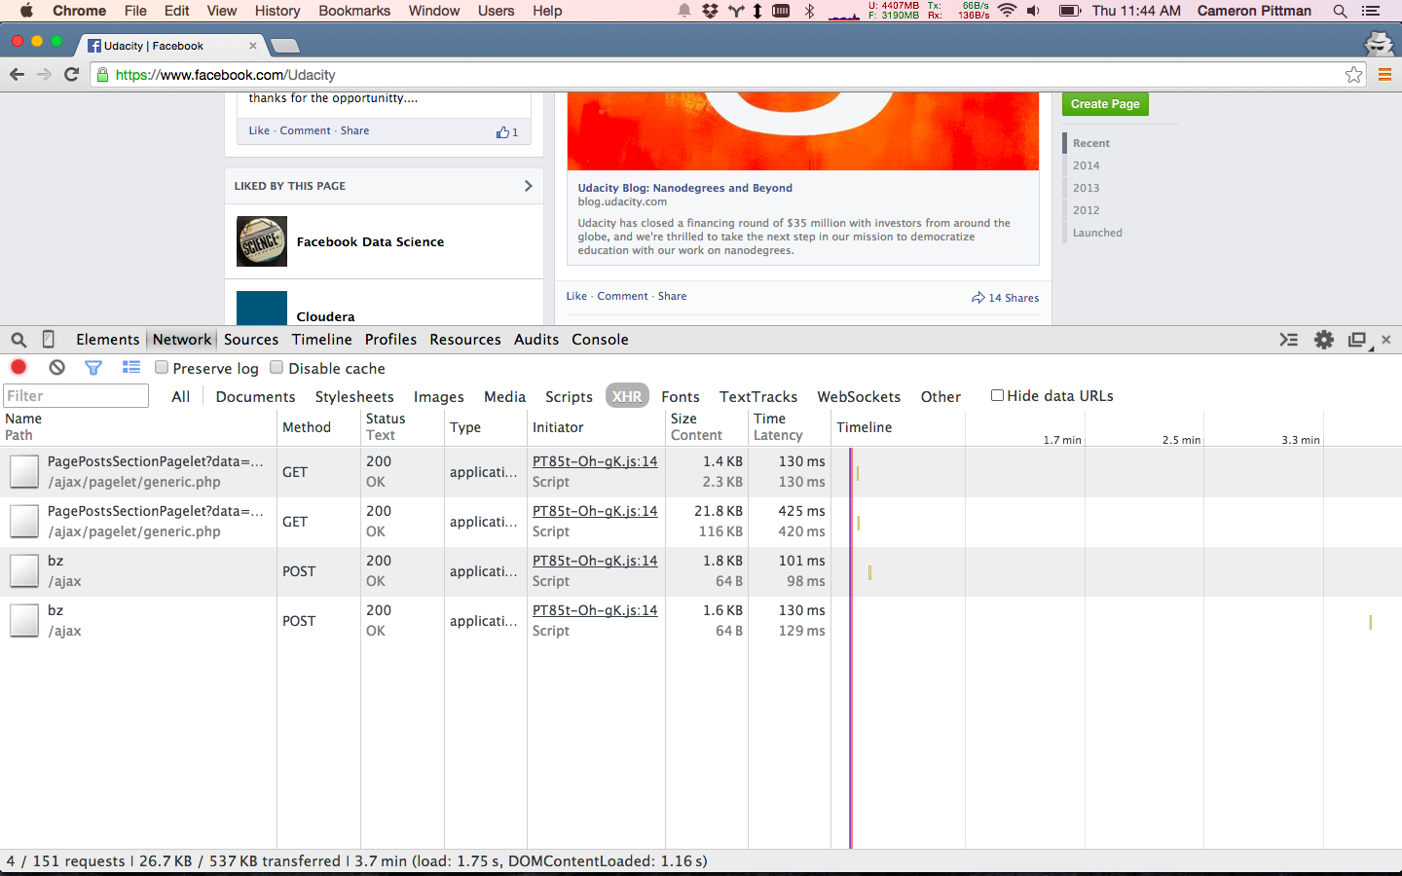Switch to the Sources panel
The width and height of the screenshot is (1402, 876).
[251, 339]
